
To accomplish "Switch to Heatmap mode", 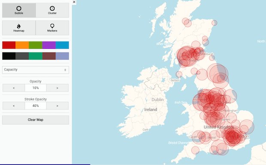I will click(x=19, y=28).
